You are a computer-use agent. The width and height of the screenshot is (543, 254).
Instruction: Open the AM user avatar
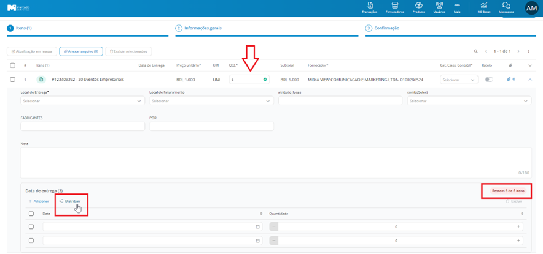[x=531, y=9]
